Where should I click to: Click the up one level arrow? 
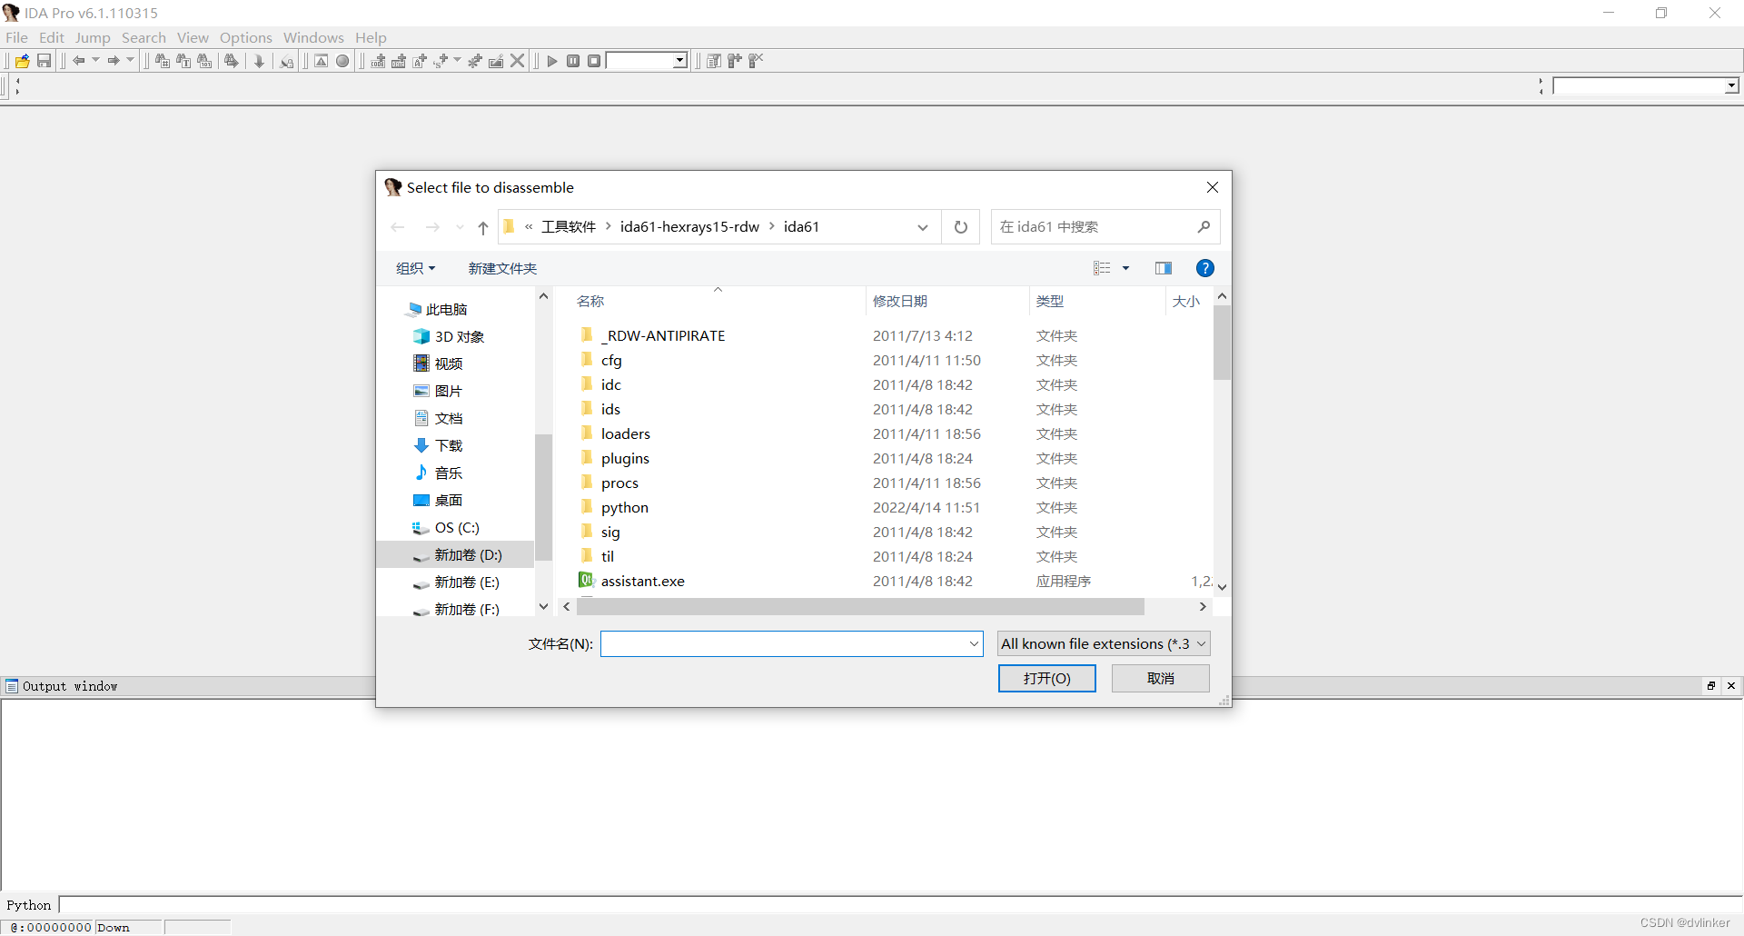pos(483,227)
